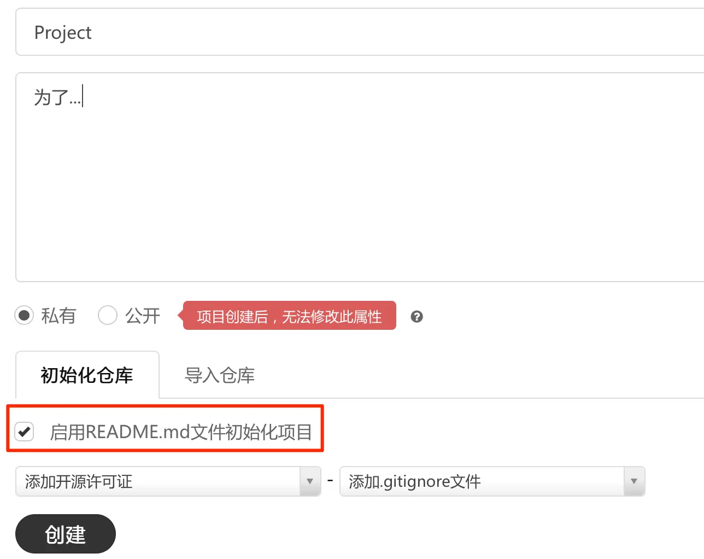Open the 添加.gitignore文件 dropdown
This screenshot has width=704, height=559.
[x=492, y=481]
